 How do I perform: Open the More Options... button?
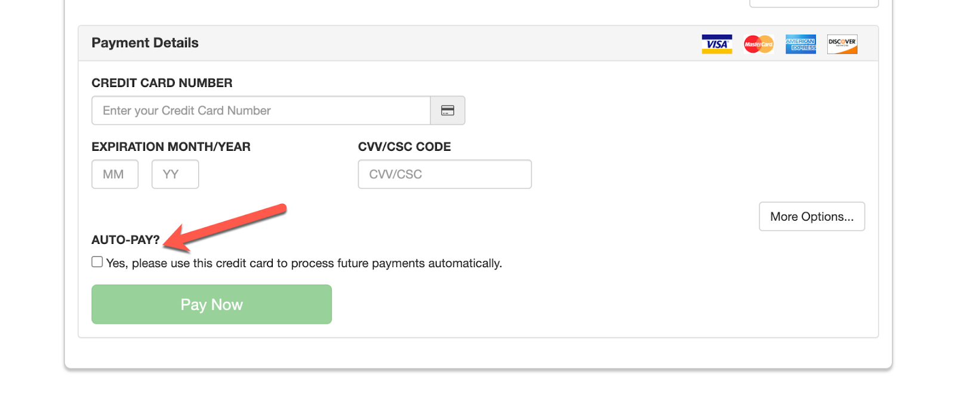pyautogui.click(x=811, y=216)
